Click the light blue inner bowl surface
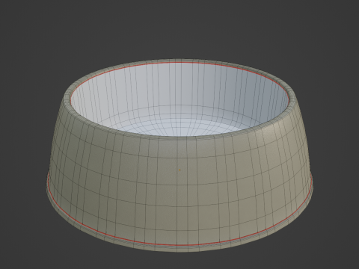 tap(179, 99)
